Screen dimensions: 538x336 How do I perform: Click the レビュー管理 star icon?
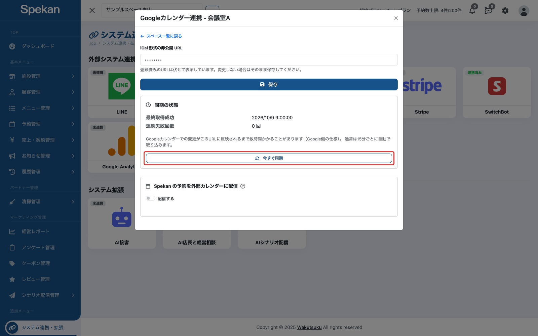tap(12, 279)
